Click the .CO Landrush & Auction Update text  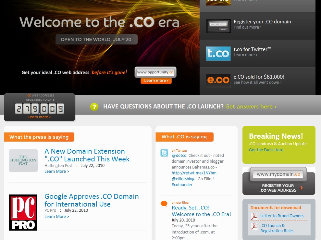(x=278, y=144)
